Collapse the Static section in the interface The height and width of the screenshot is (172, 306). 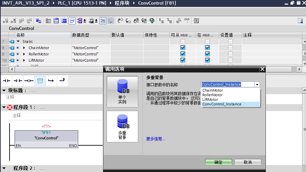click(x=18, y=42)
